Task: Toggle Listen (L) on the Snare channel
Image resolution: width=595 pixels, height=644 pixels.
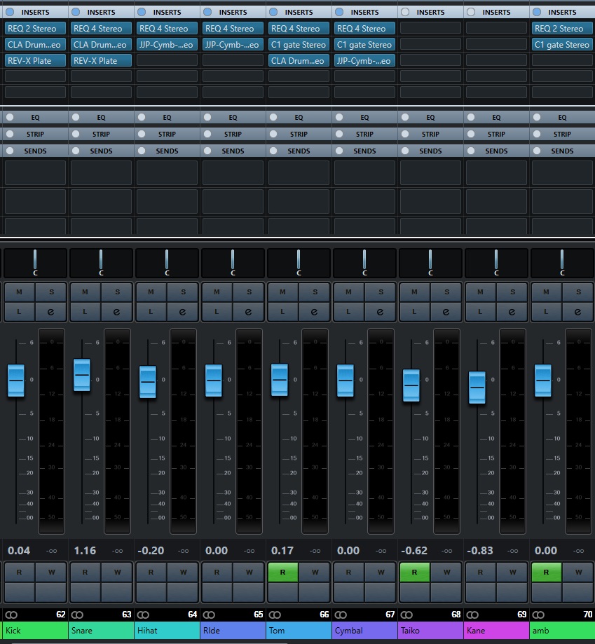Action: [x=85, y=312]
